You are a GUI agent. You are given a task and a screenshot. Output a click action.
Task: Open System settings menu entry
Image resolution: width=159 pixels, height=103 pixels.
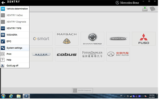click(15, 48)
